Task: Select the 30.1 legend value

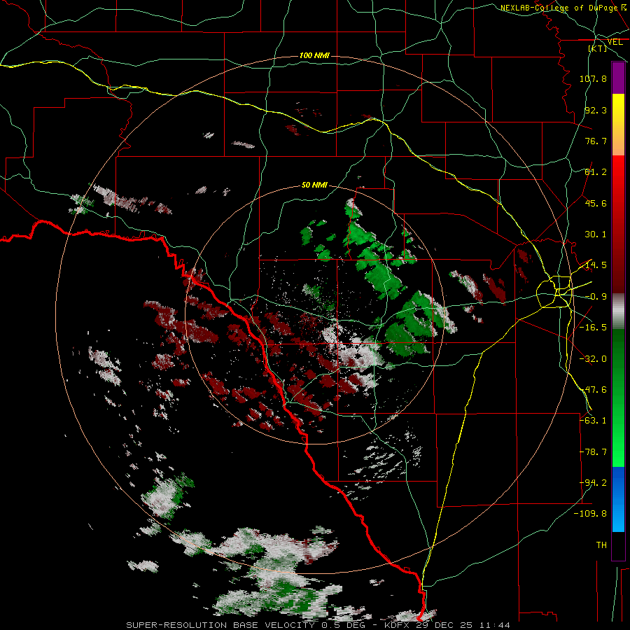Action: point(596,234)
